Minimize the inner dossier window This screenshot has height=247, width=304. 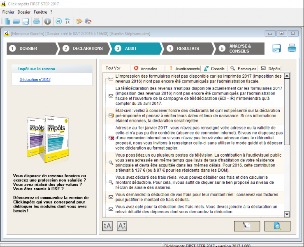pos(270,33)
